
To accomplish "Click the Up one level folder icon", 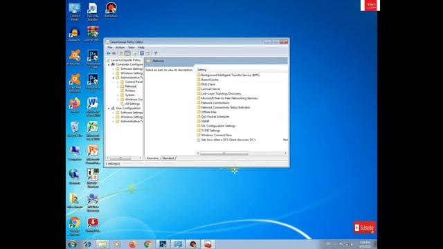I will click(122, 53).
